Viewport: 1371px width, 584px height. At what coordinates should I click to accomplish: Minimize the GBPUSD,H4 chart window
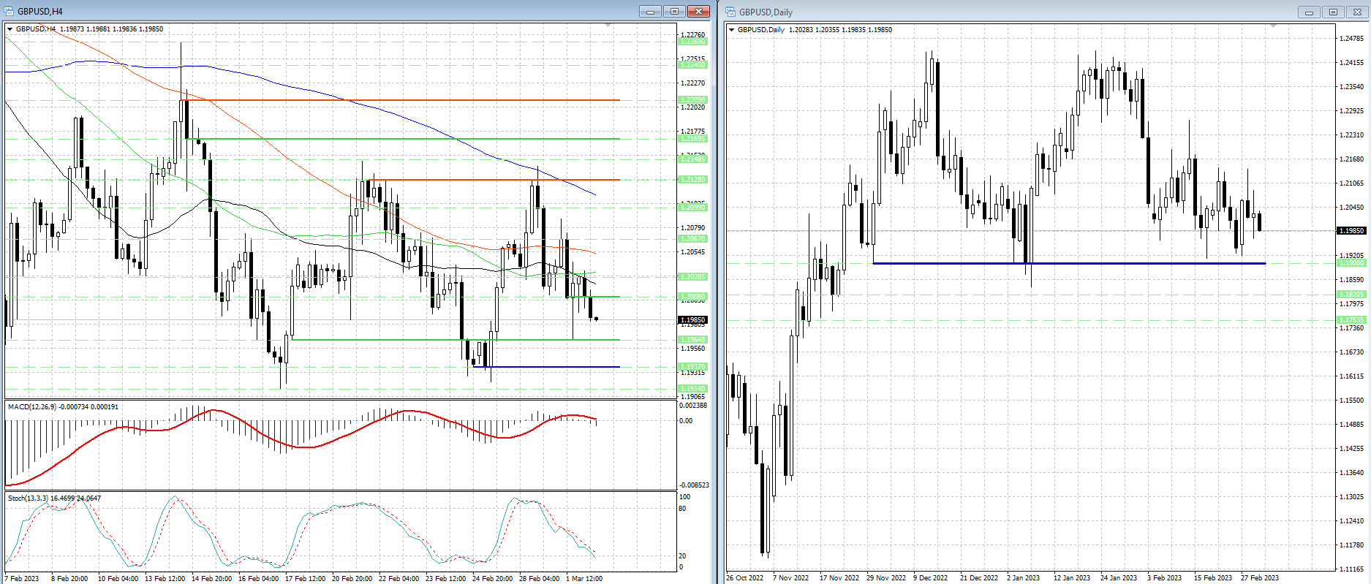650,11
